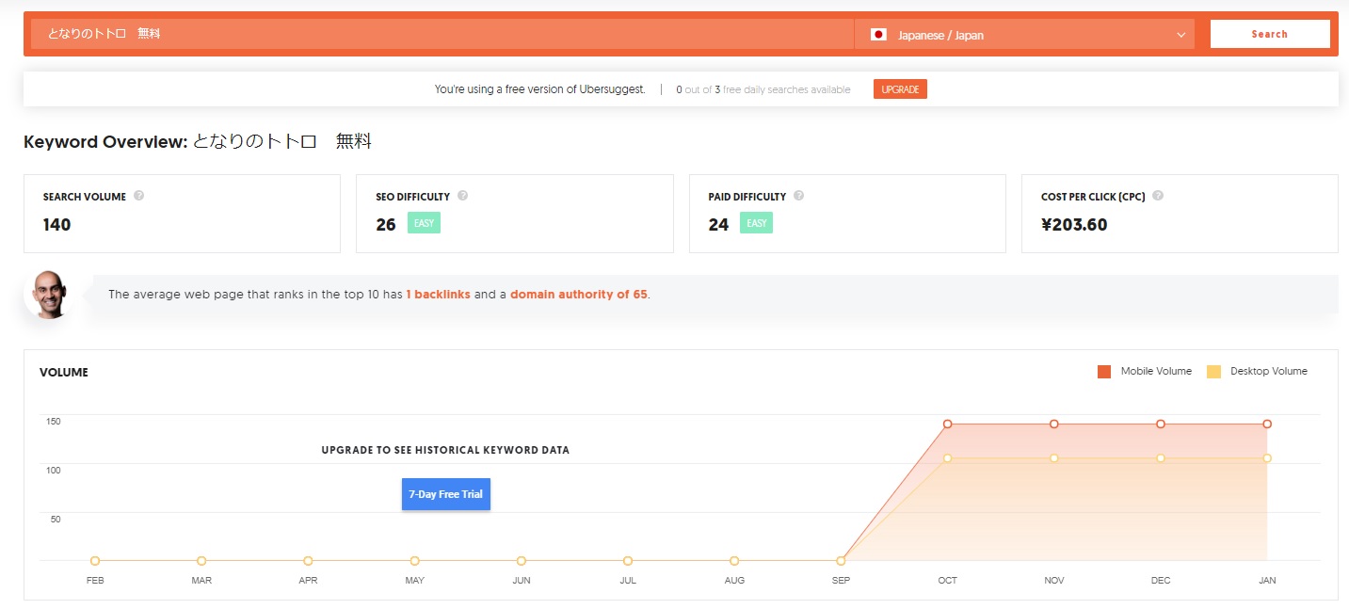Click the JUN data point on chart
This screenshot has height=609, width=1349.
(x=522, y=561)
